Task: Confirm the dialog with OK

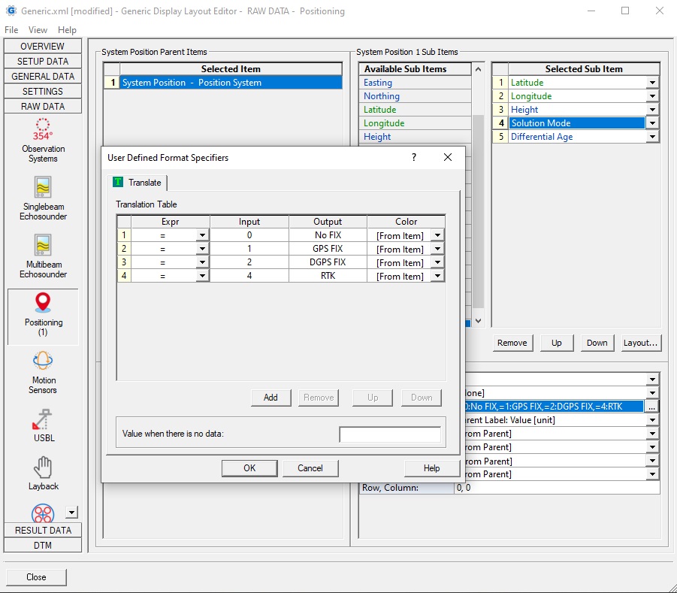Action: tap(249, 468)
